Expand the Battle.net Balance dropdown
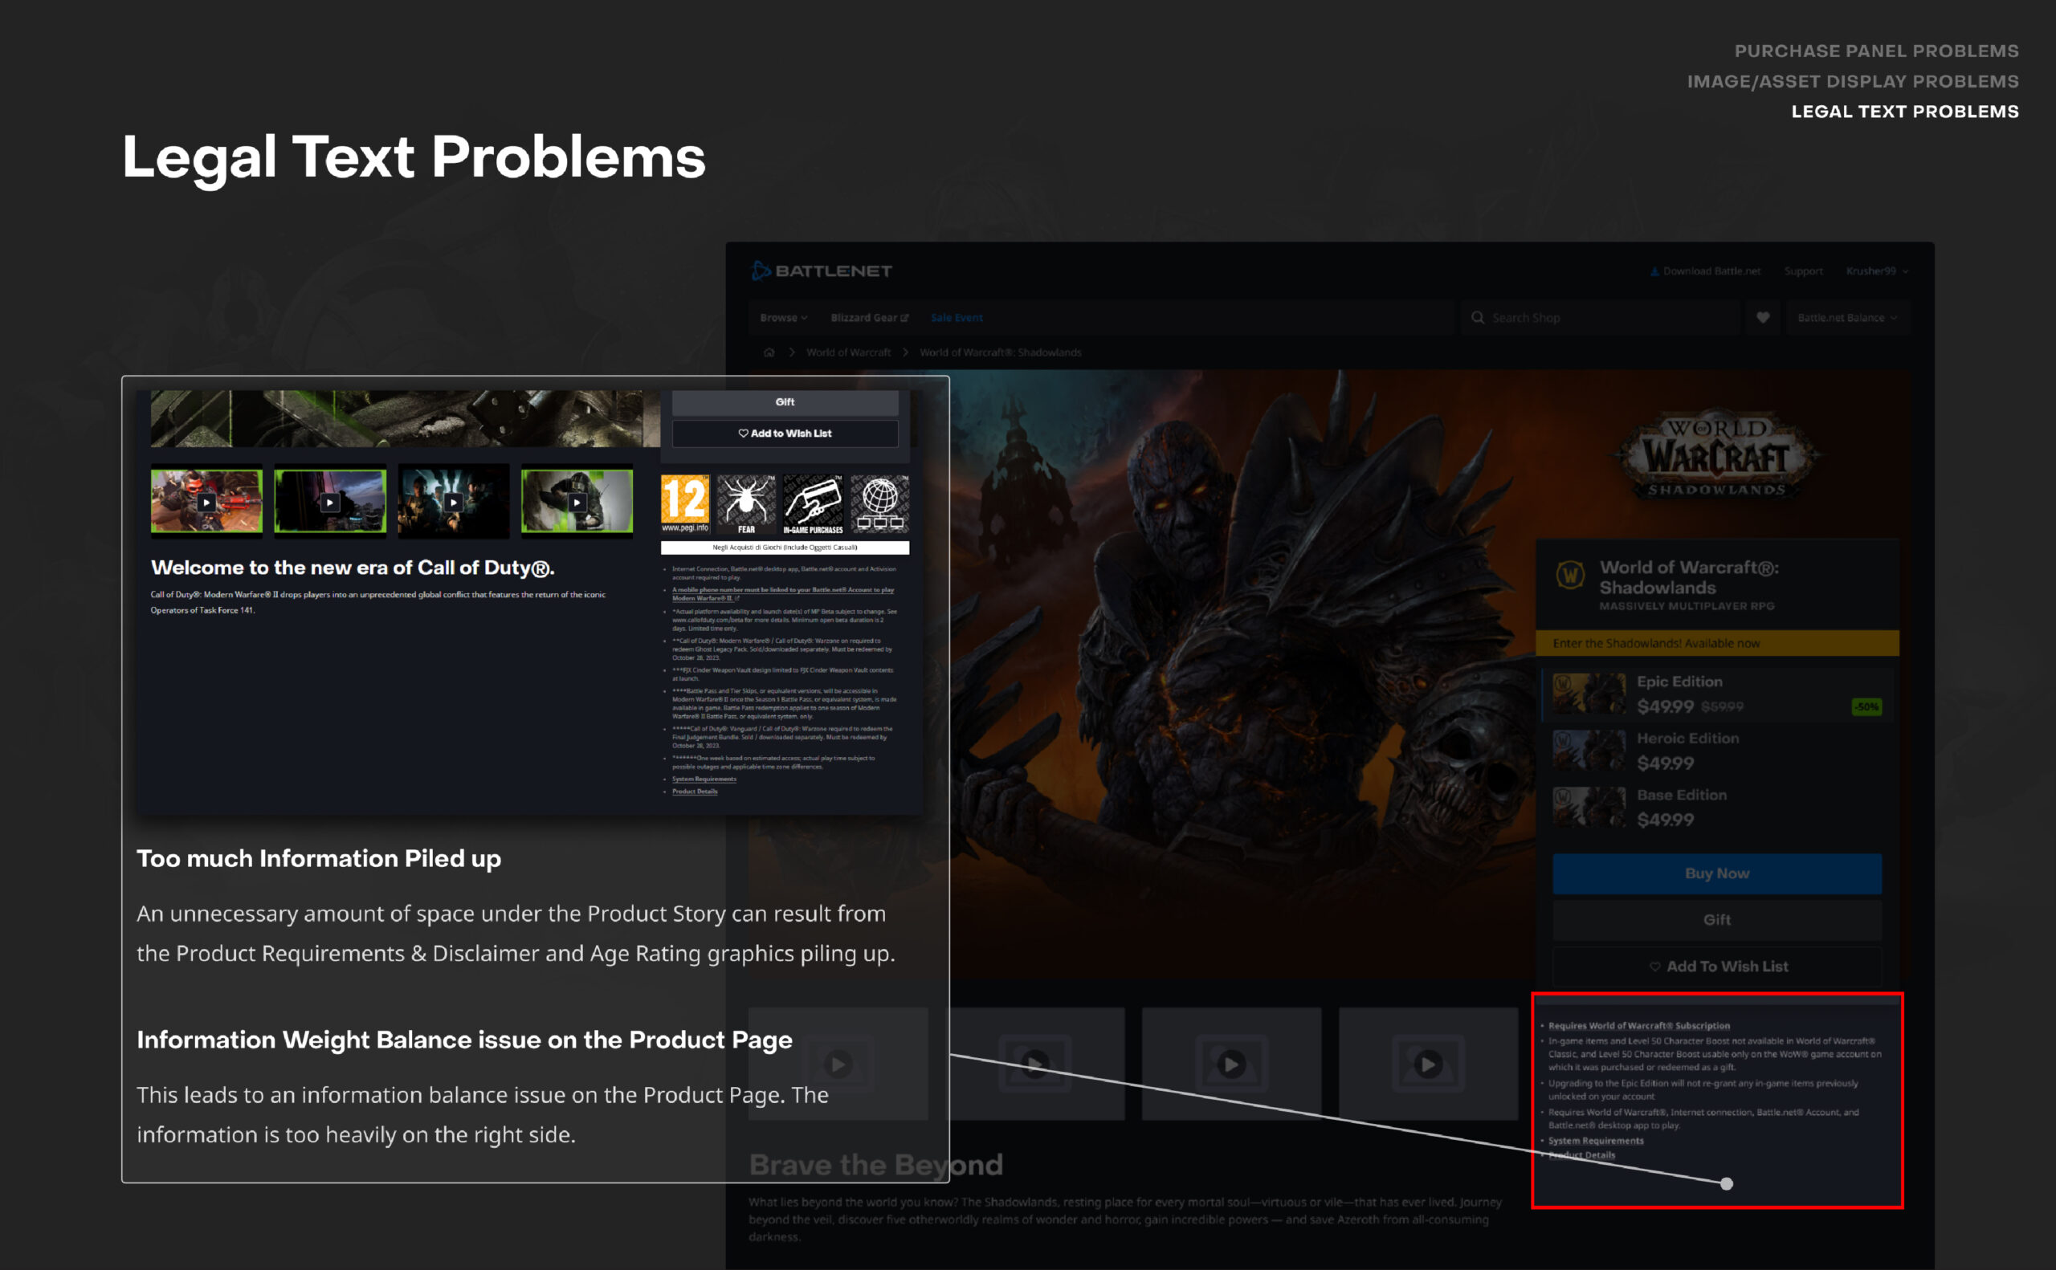The image size is (2056, 1270). (1847, 318)
